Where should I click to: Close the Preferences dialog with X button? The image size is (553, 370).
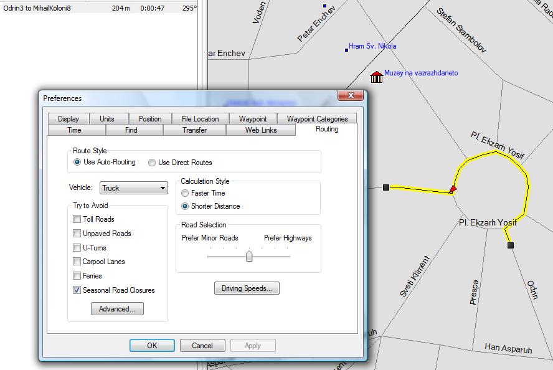(x=351, y=96)
